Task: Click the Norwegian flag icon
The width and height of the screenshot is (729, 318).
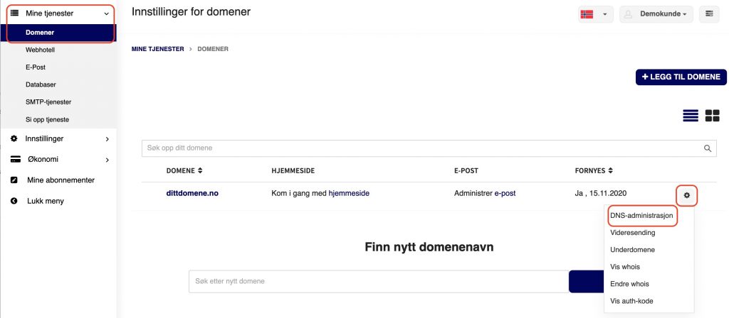Action: (x=587, y=14)
